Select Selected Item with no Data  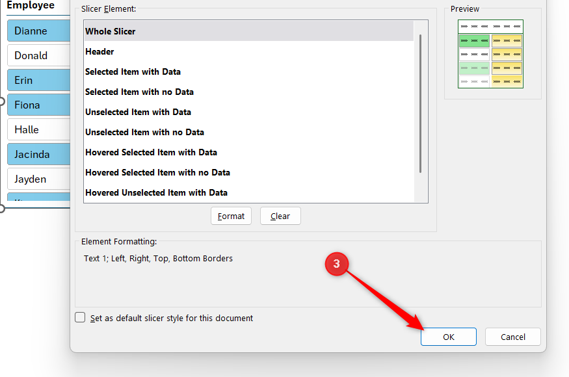click(x=249, y=92)
